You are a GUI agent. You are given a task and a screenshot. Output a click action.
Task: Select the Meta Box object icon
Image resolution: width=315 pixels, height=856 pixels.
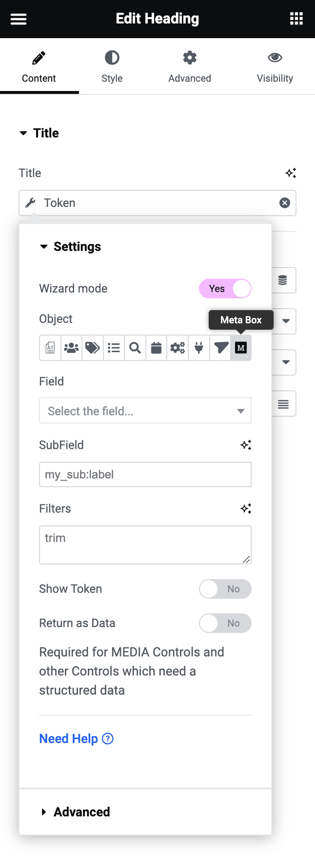tap(241, 348)
